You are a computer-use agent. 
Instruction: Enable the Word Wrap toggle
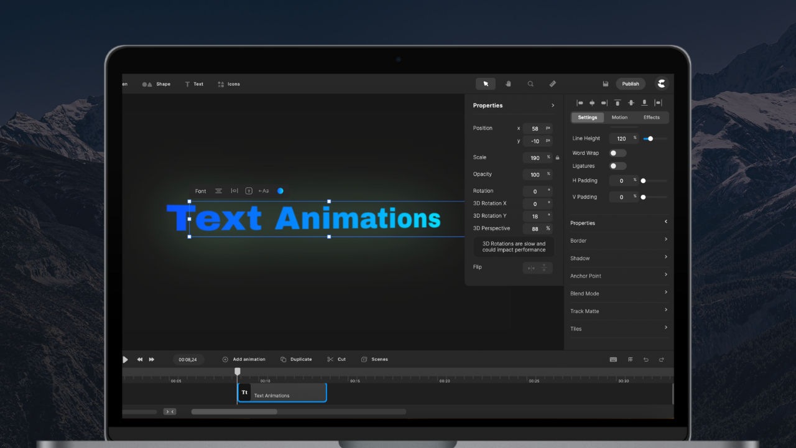(x=618, y=153)
